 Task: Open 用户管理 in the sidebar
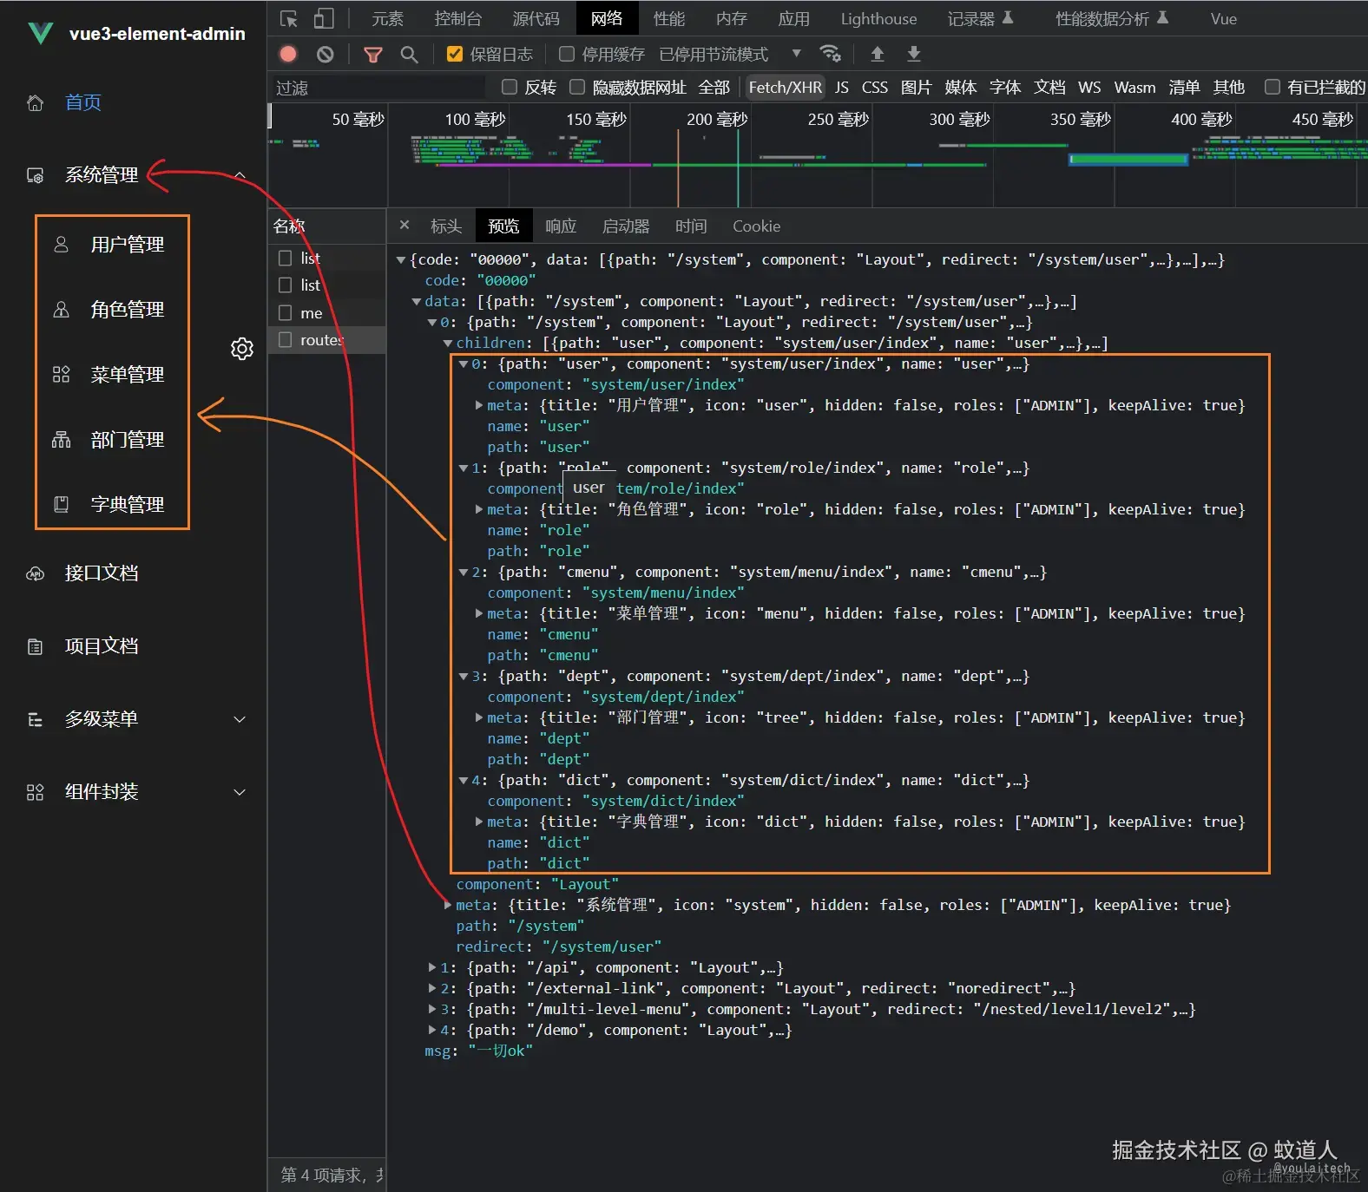pos(127,245)
